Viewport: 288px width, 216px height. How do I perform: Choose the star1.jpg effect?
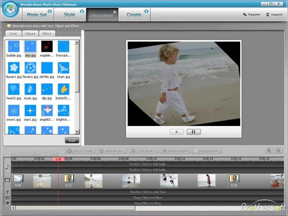(30, 111)
